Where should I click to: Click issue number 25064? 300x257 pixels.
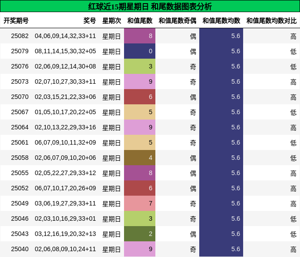pos(20,127)
